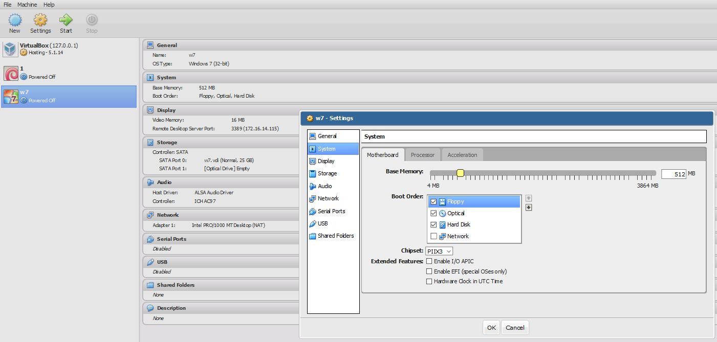
Task: Start the VM with the green arrow icon
Action: [66, 20]
